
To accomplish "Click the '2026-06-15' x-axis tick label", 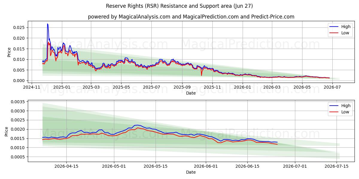I will pos(247,166).
